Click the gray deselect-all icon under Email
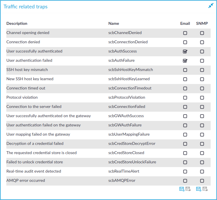 (188, 189)
